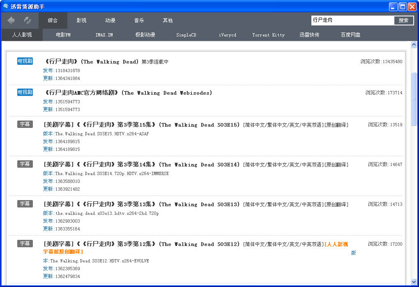Open the 动漫 category tab
Viewport: 419px width, 287px height.
click(110, 20)
